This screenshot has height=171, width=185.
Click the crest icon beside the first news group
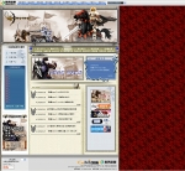[x=33, y=95]
